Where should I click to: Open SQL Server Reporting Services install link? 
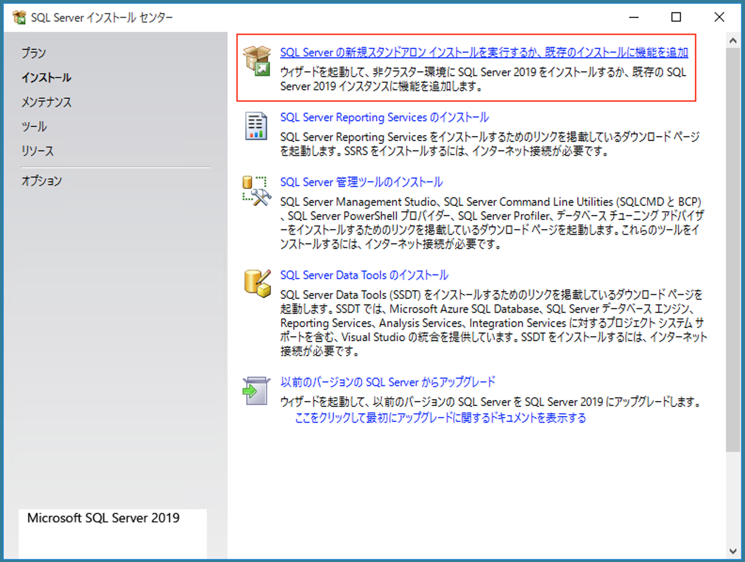[x=384, y=117]
